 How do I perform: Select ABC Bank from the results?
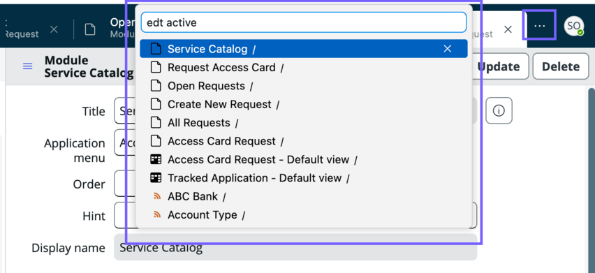304,196
